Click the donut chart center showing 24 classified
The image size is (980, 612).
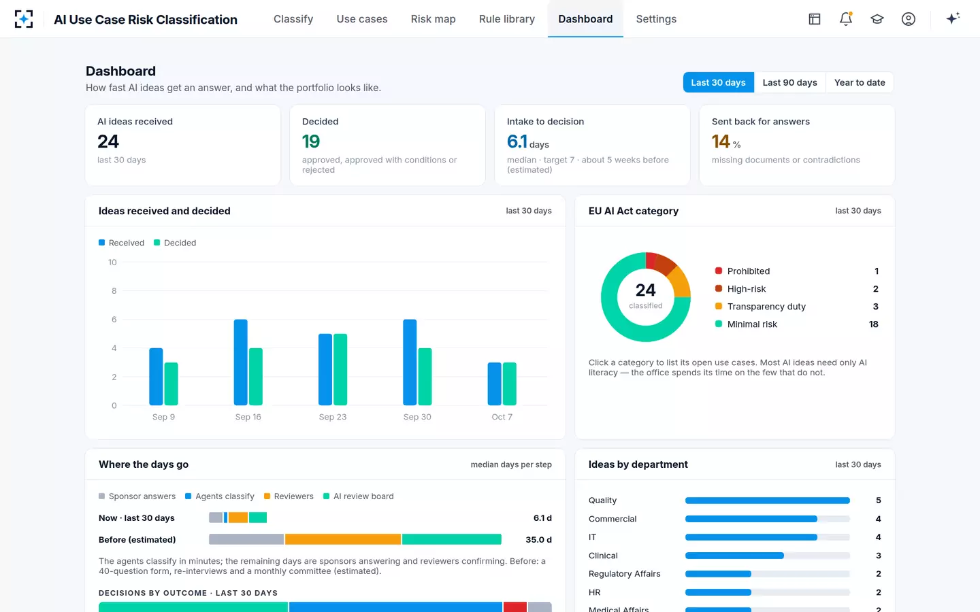(646, 296)
